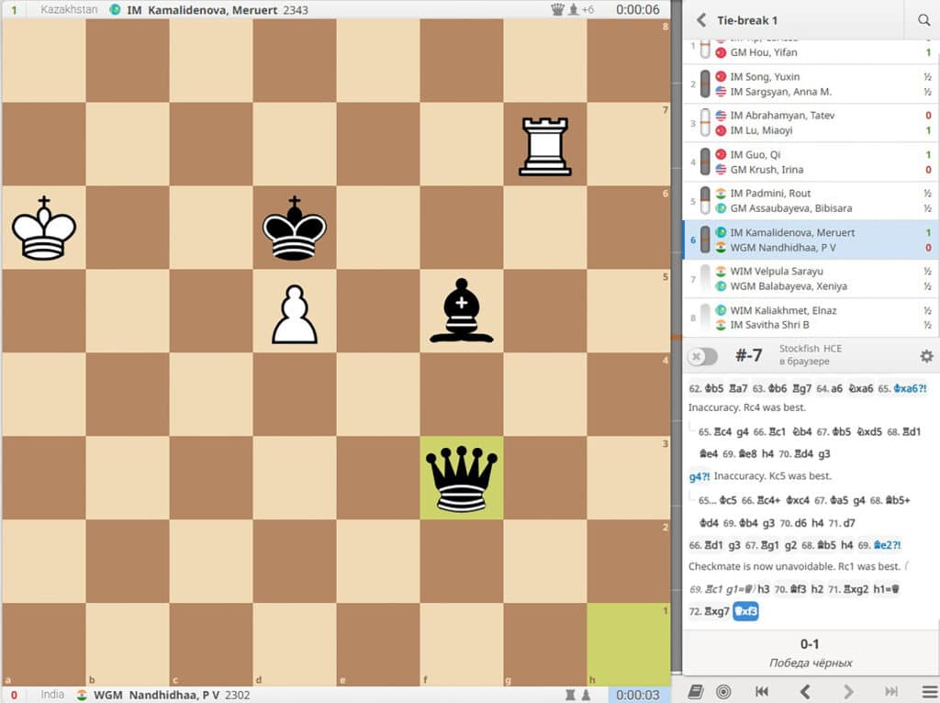Open the opening explorer book icon
The image size is (940, 703).
[x=697, y=691]
